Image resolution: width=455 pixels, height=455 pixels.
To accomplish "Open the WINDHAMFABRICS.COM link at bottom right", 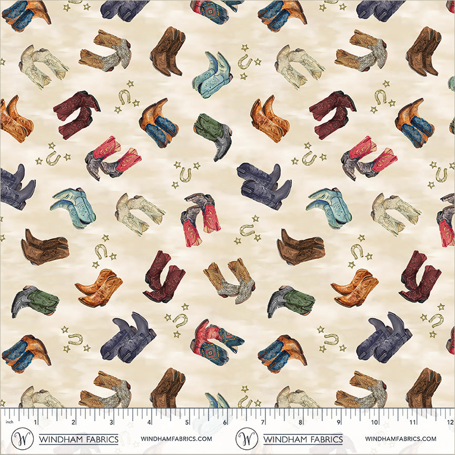I will click(x=401, y=439).
